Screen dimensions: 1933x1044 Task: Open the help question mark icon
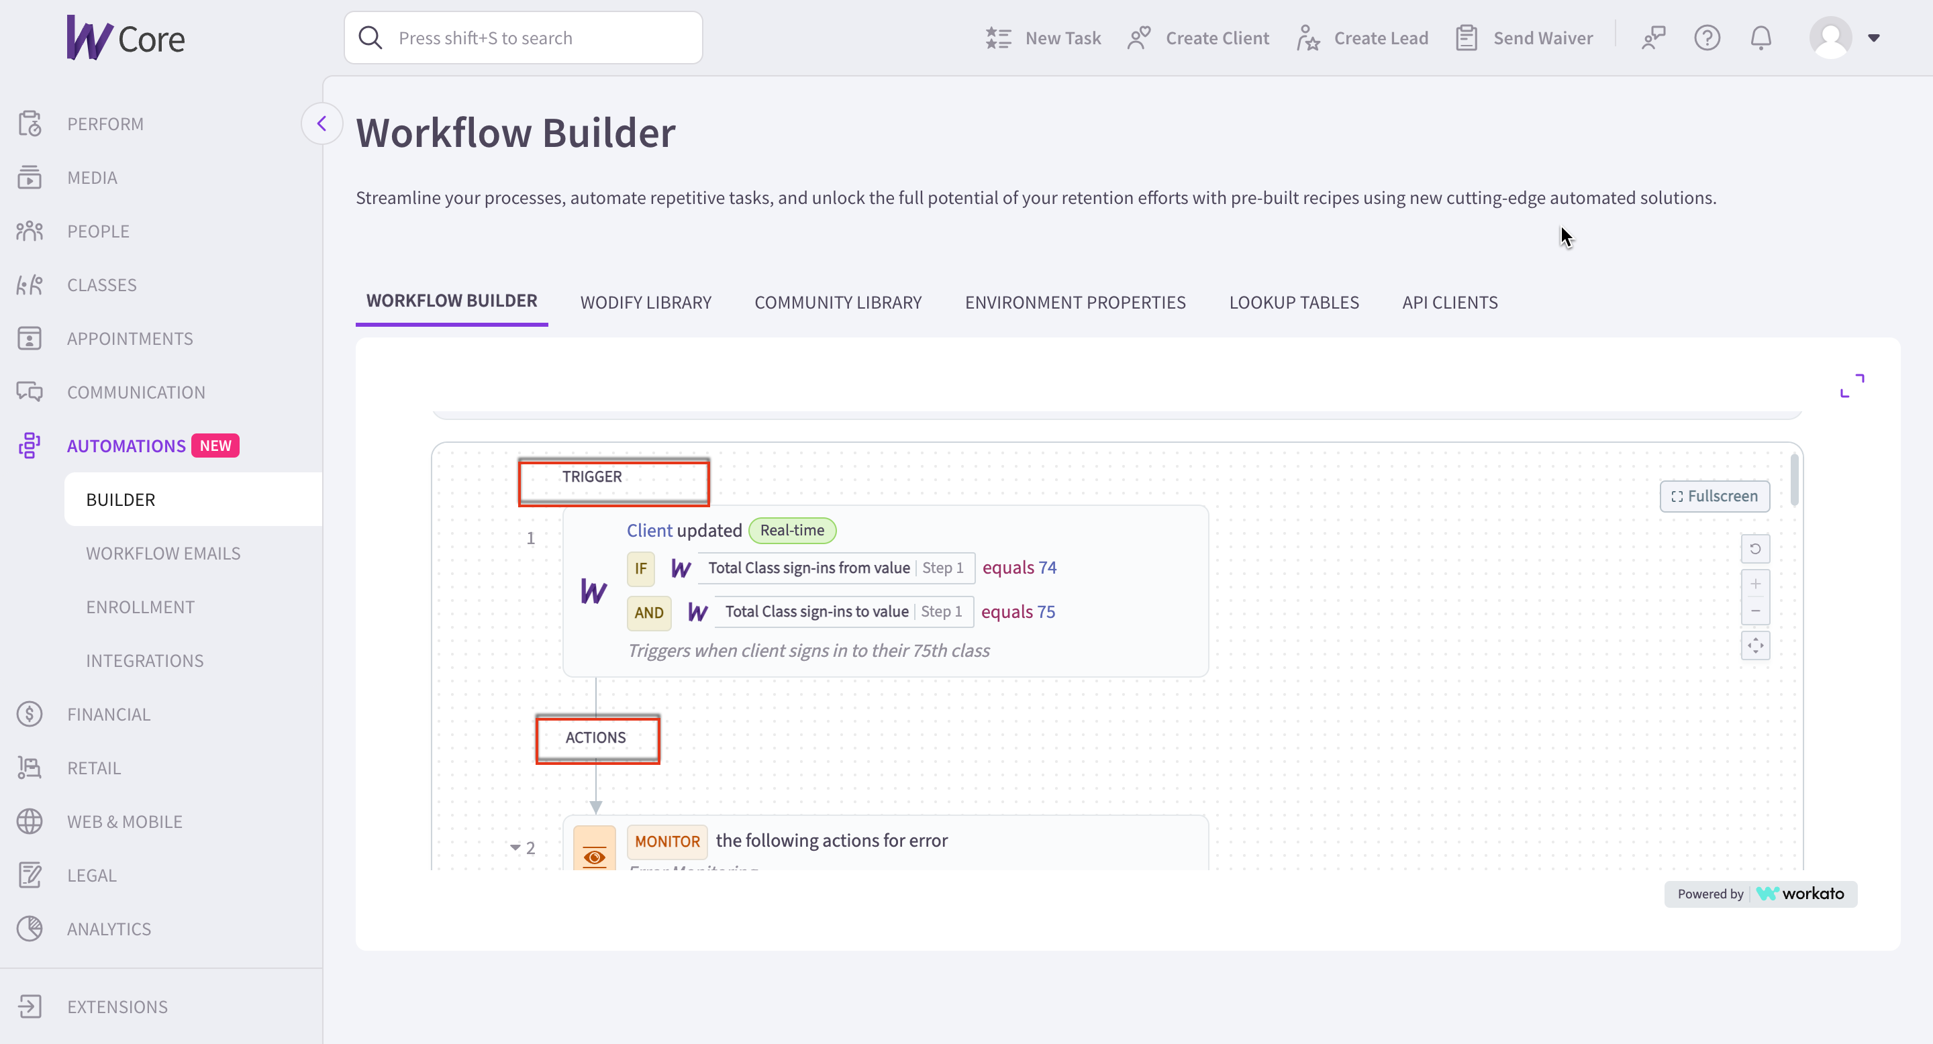pyautogui.click(x=1707, y=38)
